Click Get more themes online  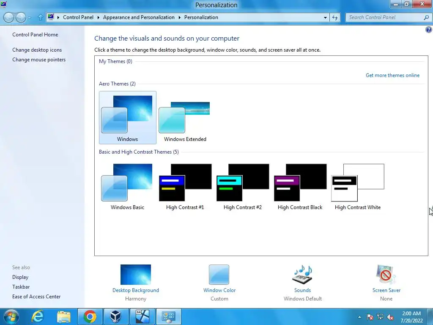(392, 75)
